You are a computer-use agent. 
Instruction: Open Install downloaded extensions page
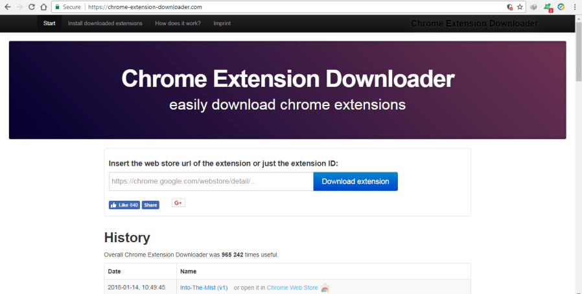(105, 23)
